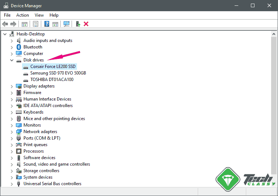Close the Device Manager window
This screenshot has width=278, height=196.
pos(269,5)
